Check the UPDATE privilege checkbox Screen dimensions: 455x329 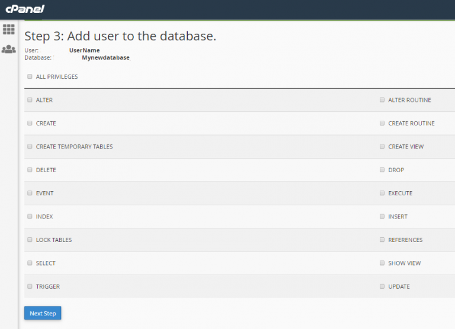click(x=382, y=286)
